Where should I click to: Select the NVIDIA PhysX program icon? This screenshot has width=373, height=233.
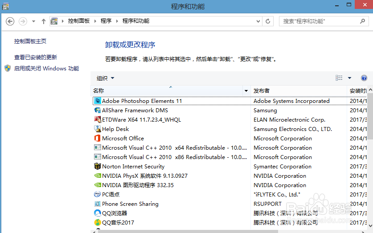[x=98, y=176]
